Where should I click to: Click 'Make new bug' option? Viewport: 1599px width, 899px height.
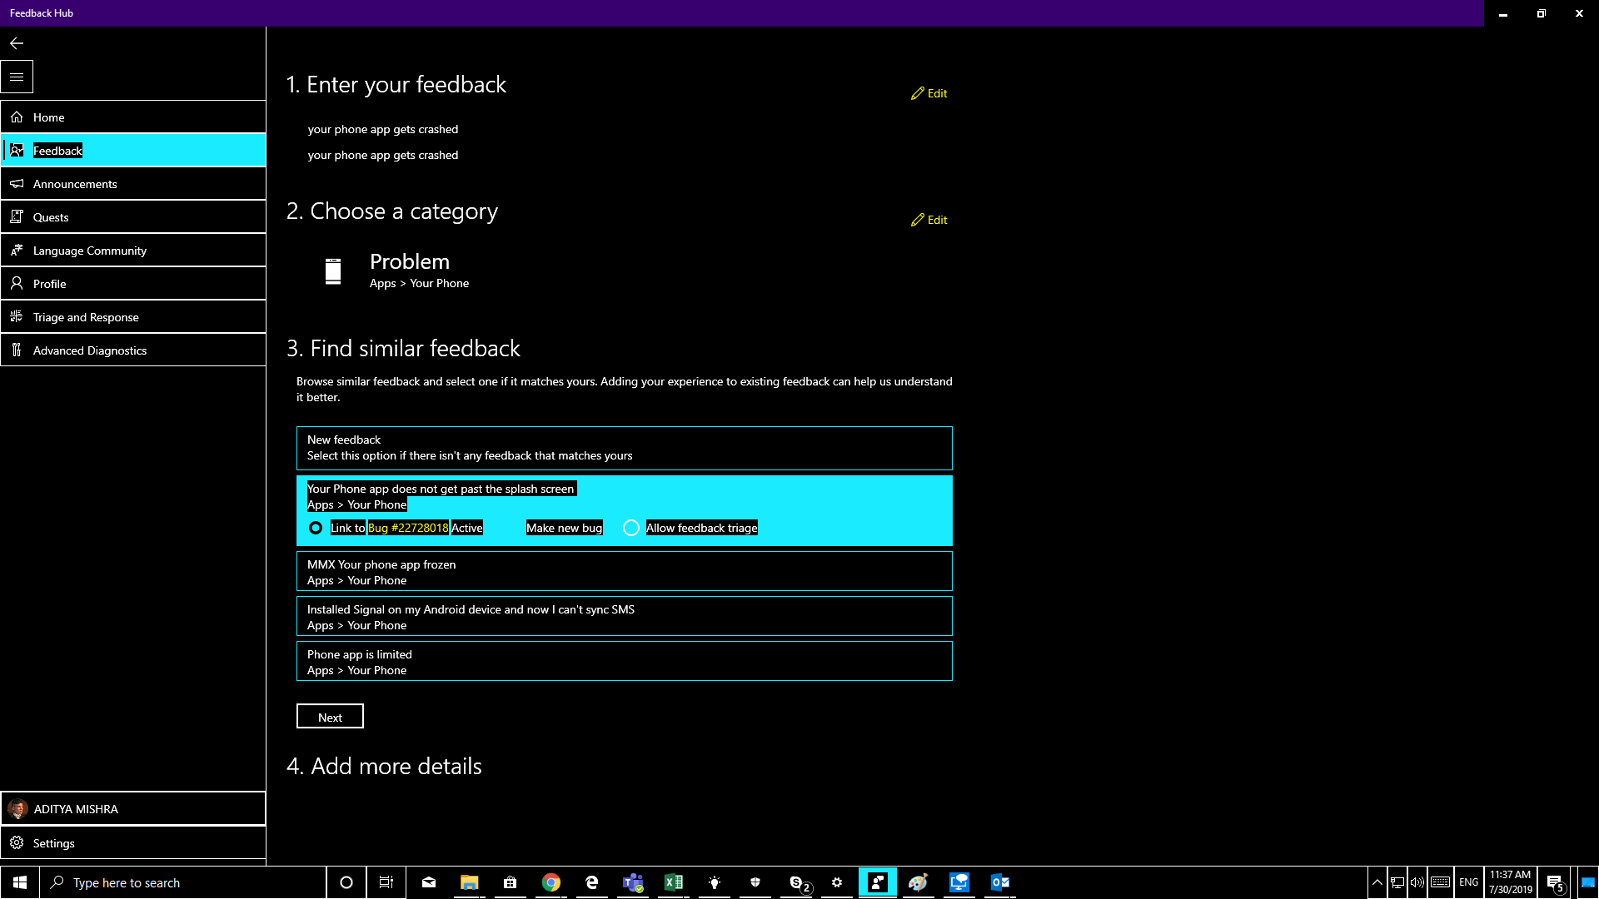pos(564,528)
